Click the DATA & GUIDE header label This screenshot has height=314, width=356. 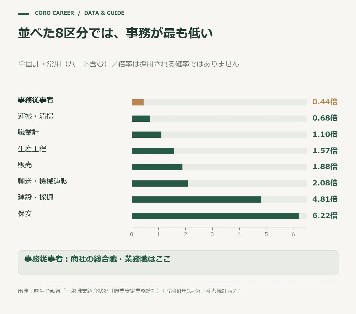(104, 13)
